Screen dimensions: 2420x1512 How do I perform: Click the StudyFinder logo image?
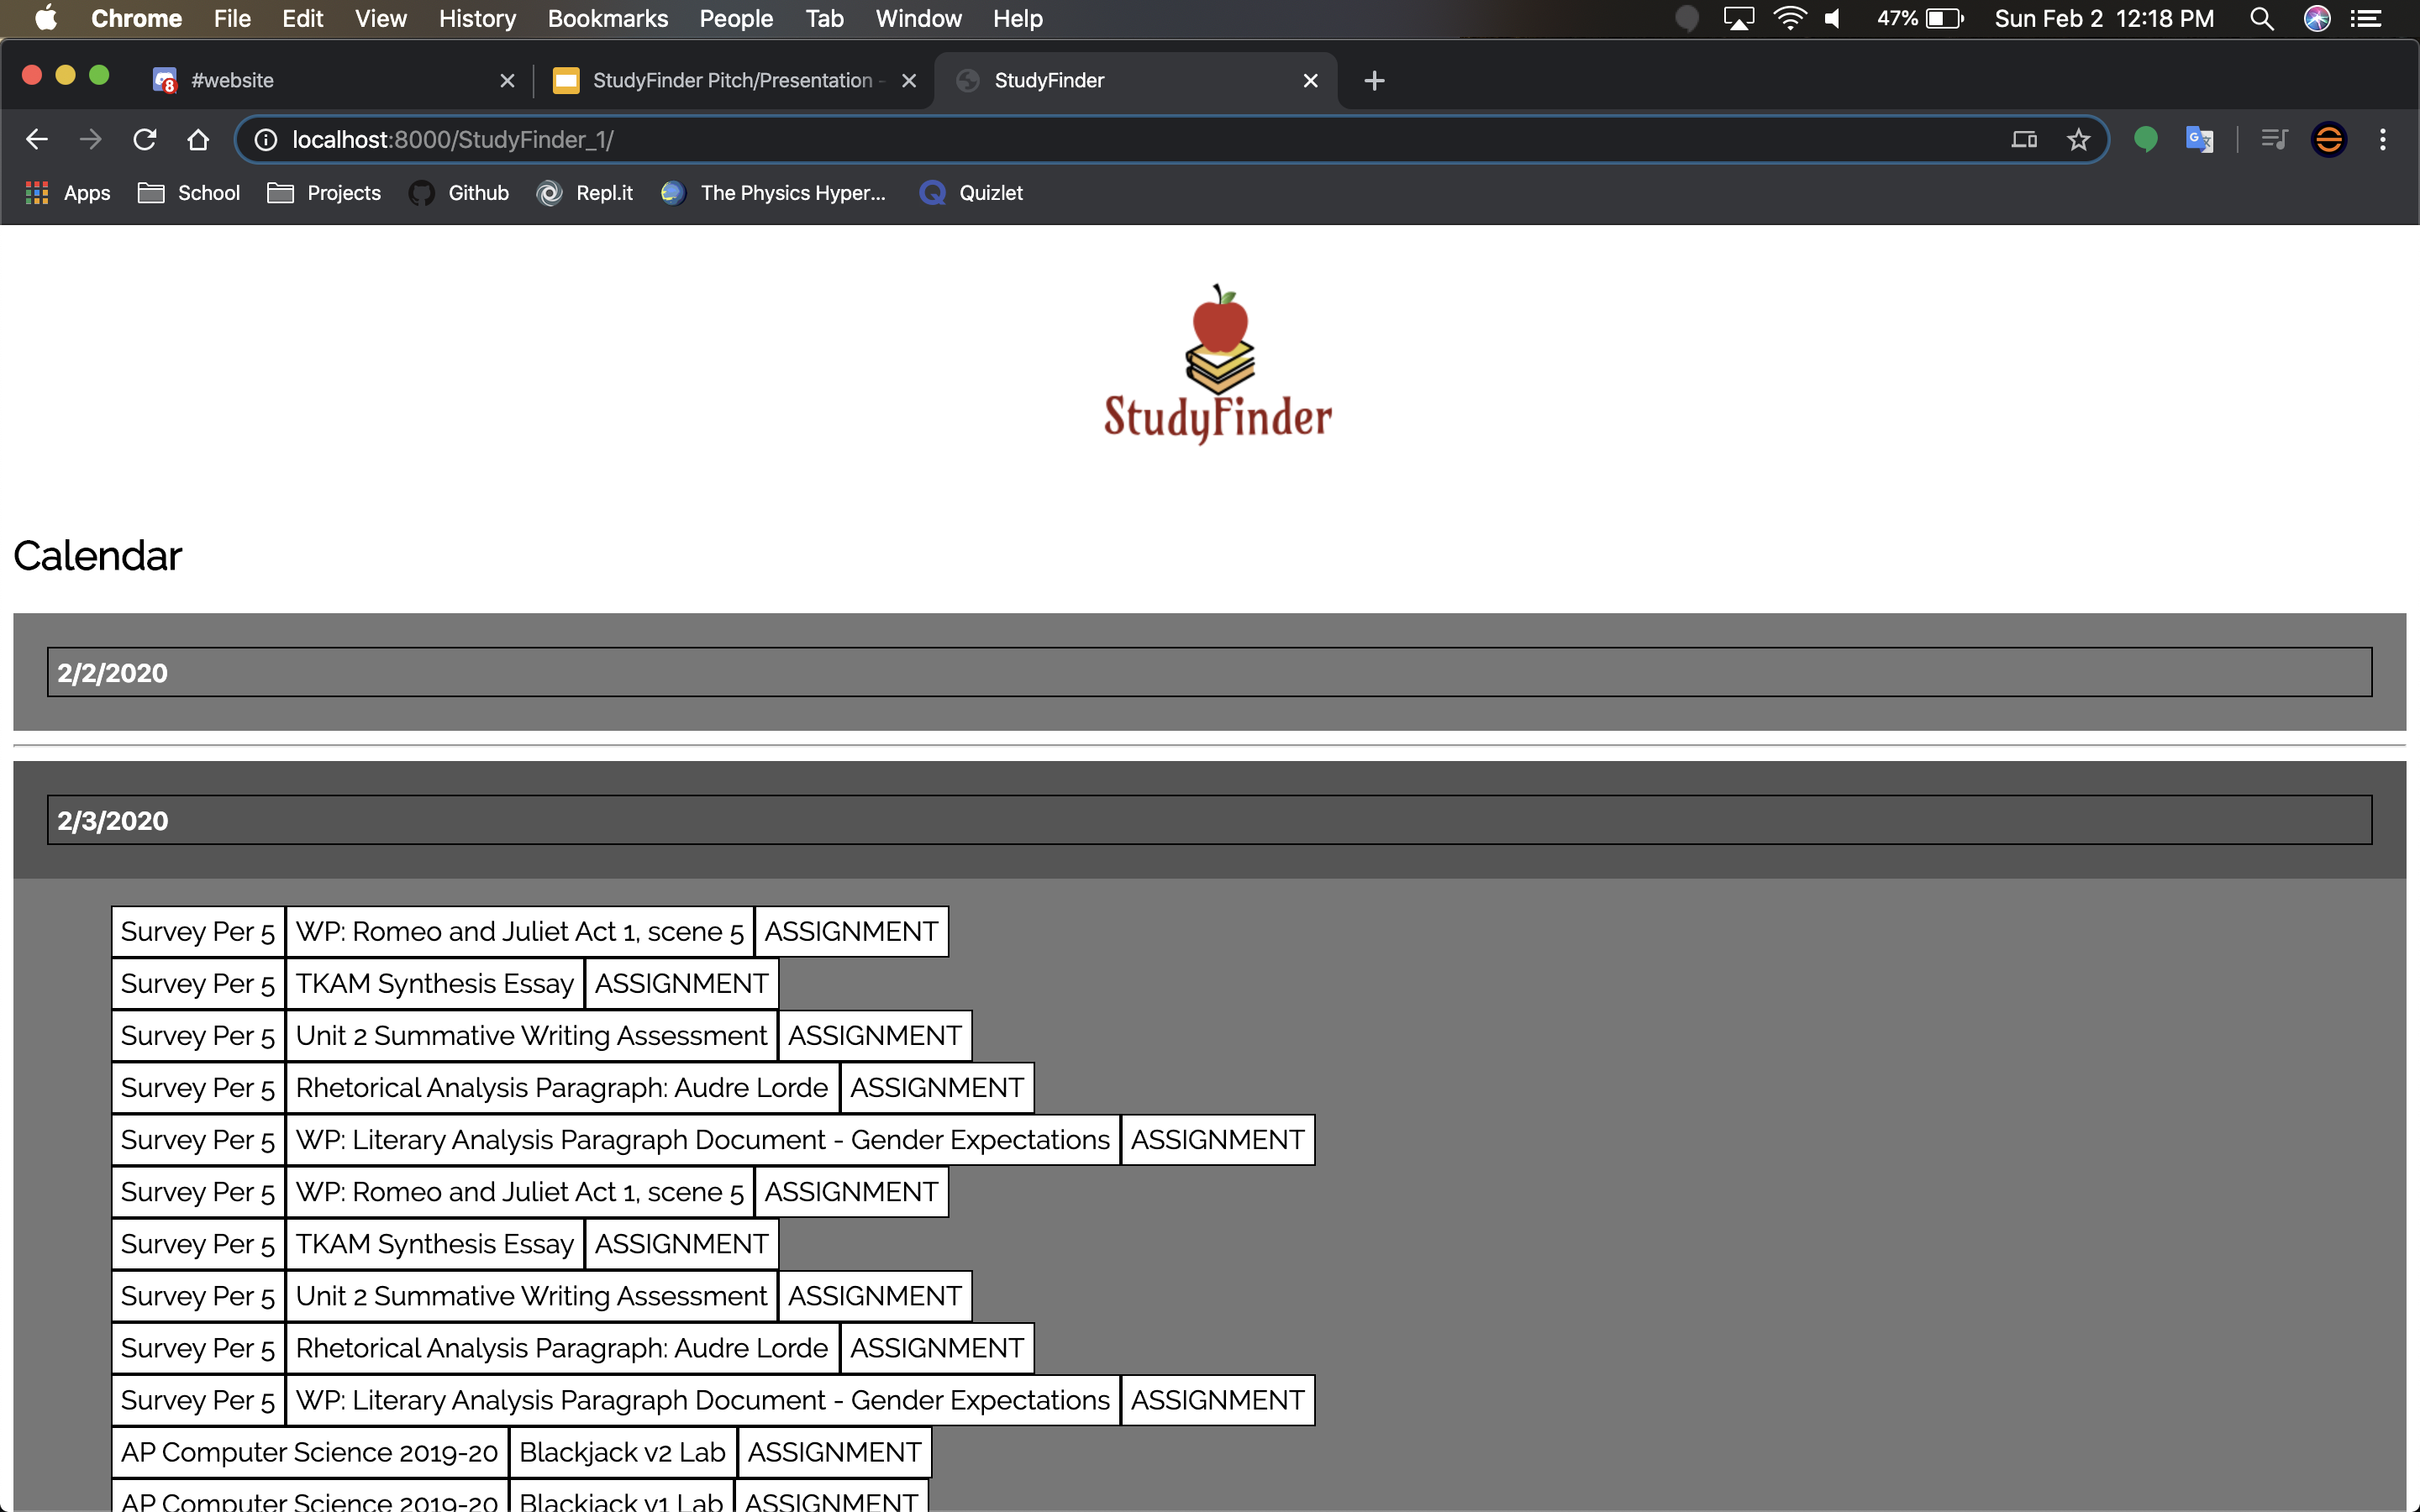pyautogui.click(x=1217, y=365)
